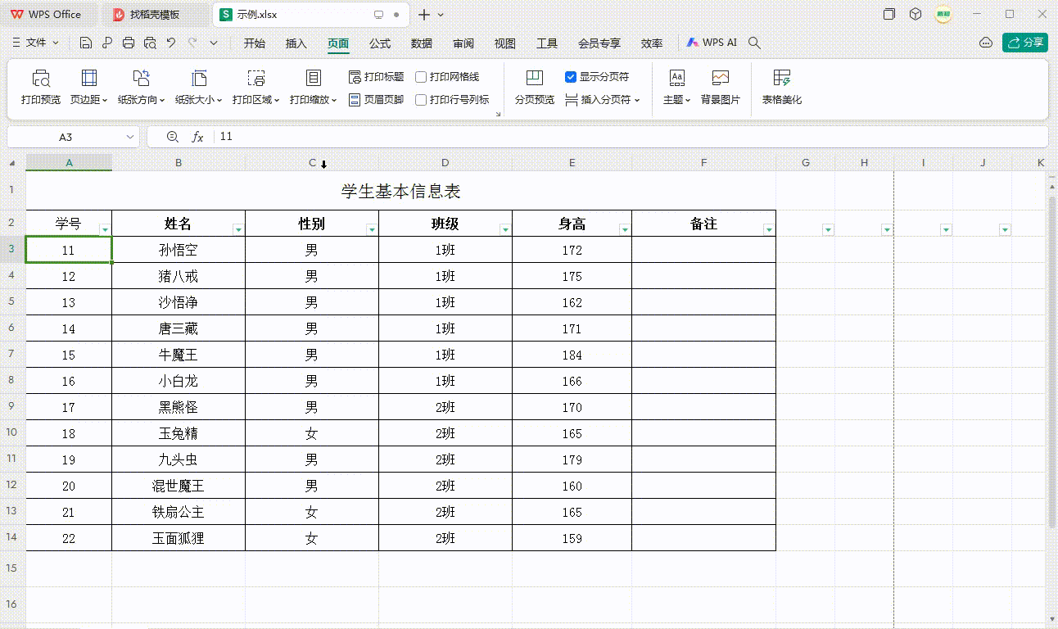Screen dimensions: 1058x629
Task: Click the select-all corner of the sheet
Action: (12, 163)
